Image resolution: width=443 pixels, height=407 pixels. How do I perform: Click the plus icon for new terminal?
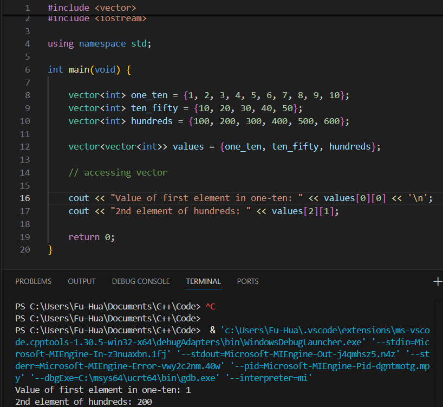(x=438, y=281)
